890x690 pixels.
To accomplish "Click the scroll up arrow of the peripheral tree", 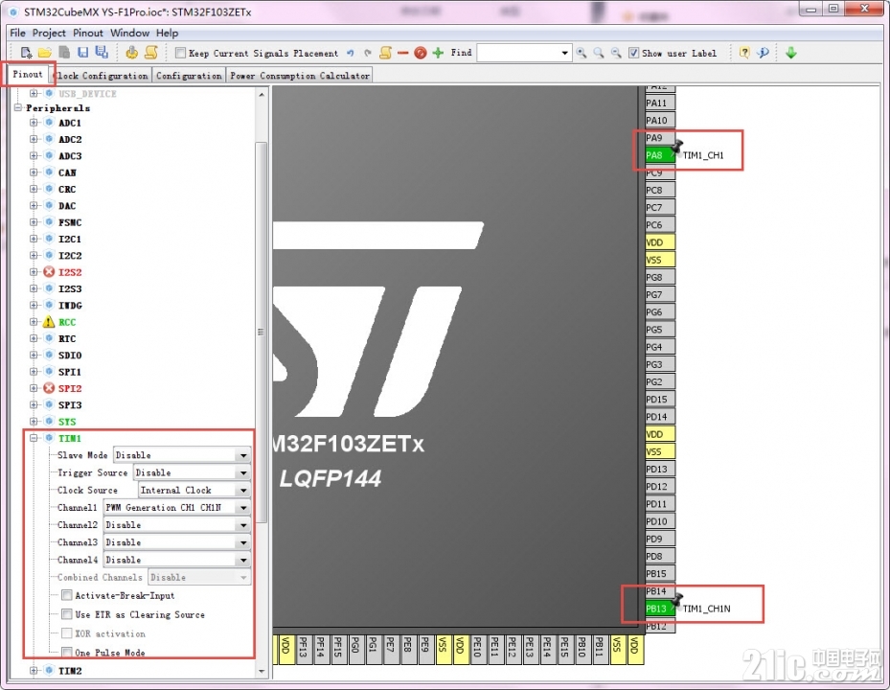I will 262,94.
